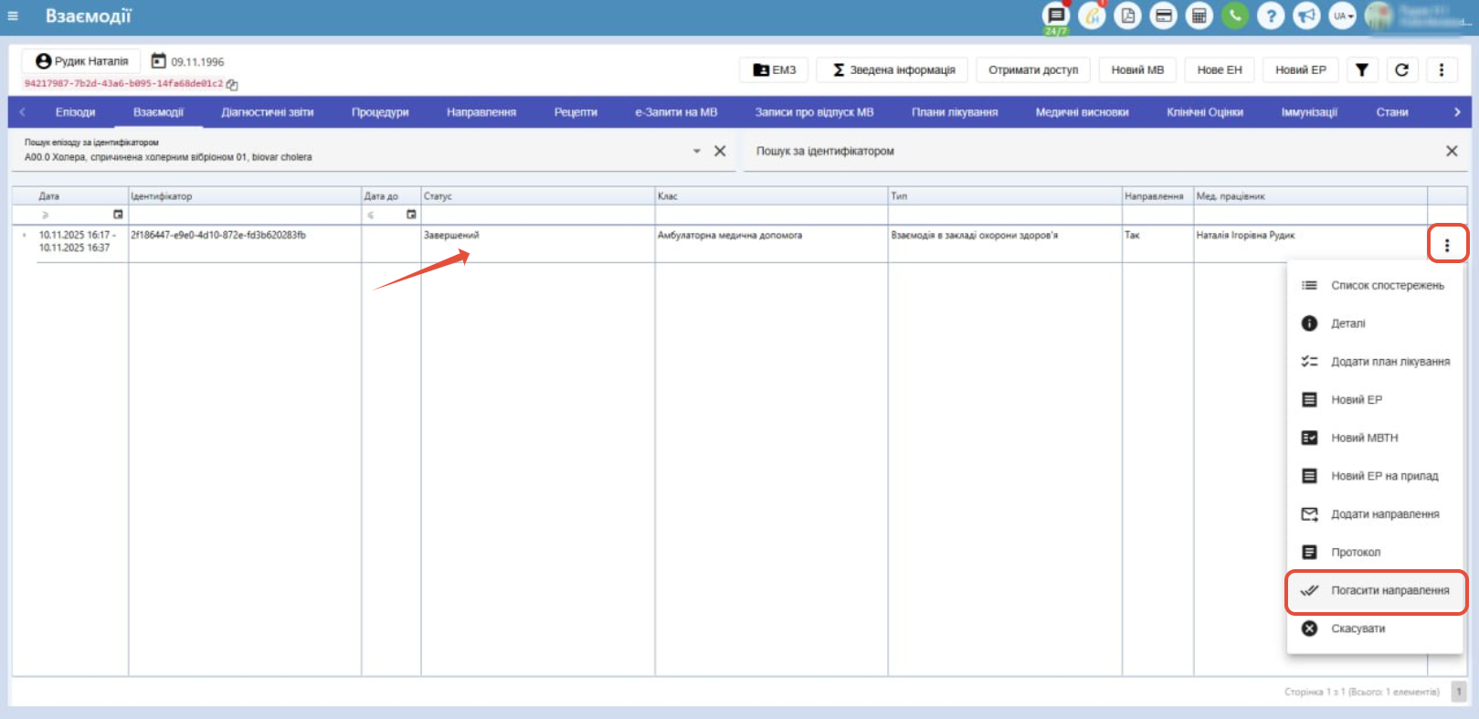Image resolution: width=1479 pixels, height=719 pixels.
Task: Choose Скасувати from the context menu
Action: [1376, 629]
